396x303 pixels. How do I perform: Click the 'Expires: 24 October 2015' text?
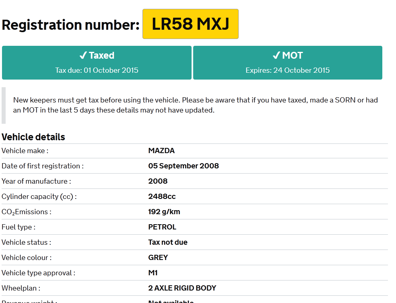pyautogui.click(x=287, y=70)
